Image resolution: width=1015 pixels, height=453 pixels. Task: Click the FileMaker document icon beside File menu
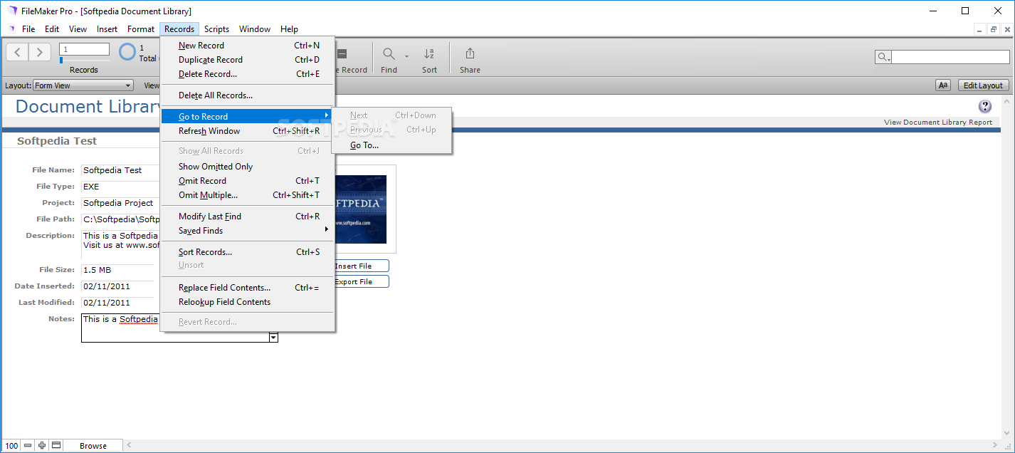click(11, 29)
